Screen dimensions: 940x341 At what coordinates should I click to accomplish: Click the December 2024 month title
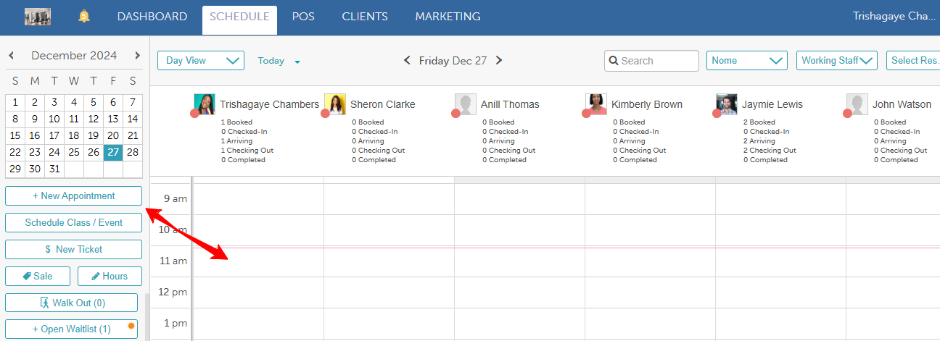click(x=74, y=56)
